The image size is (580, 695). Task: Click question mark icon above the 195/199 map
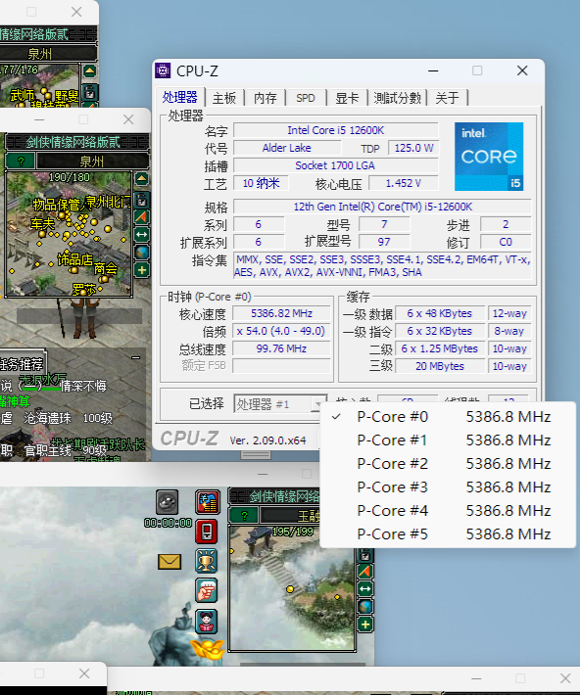(244, 515)
